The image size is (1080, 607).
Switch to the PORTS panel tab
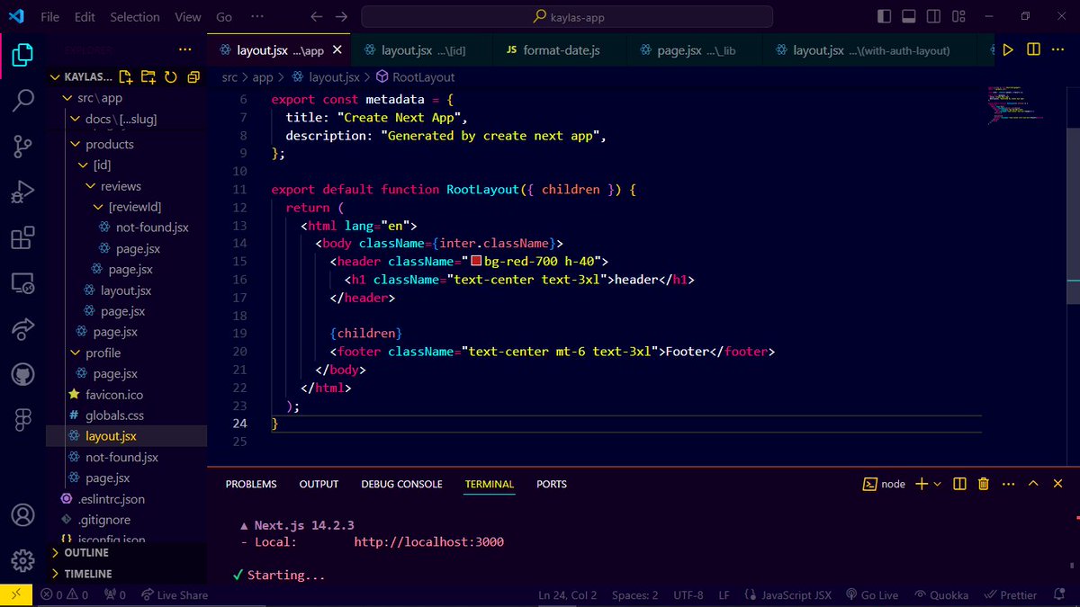click(x=552, y=484)
